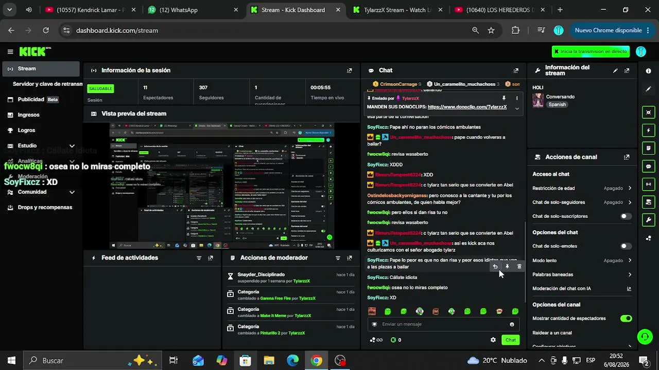The width and height of the screenshot is (659, 370).
Task: Disable Mostrar cantidad de espectadores switch
Action: tap(626, 319)
